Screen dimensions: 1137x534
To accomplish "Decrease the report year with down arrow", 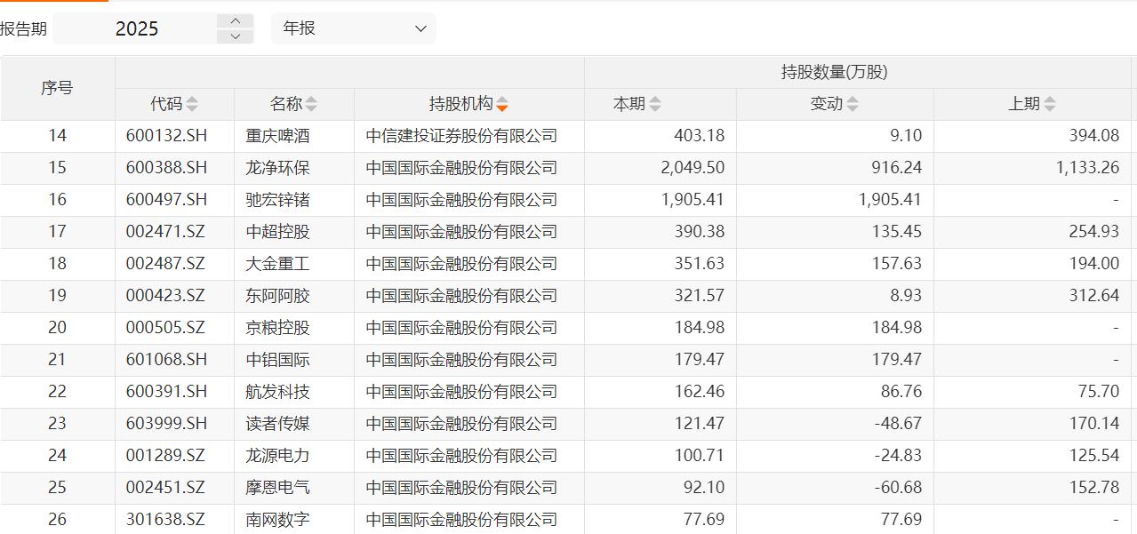I will [236, 36].
